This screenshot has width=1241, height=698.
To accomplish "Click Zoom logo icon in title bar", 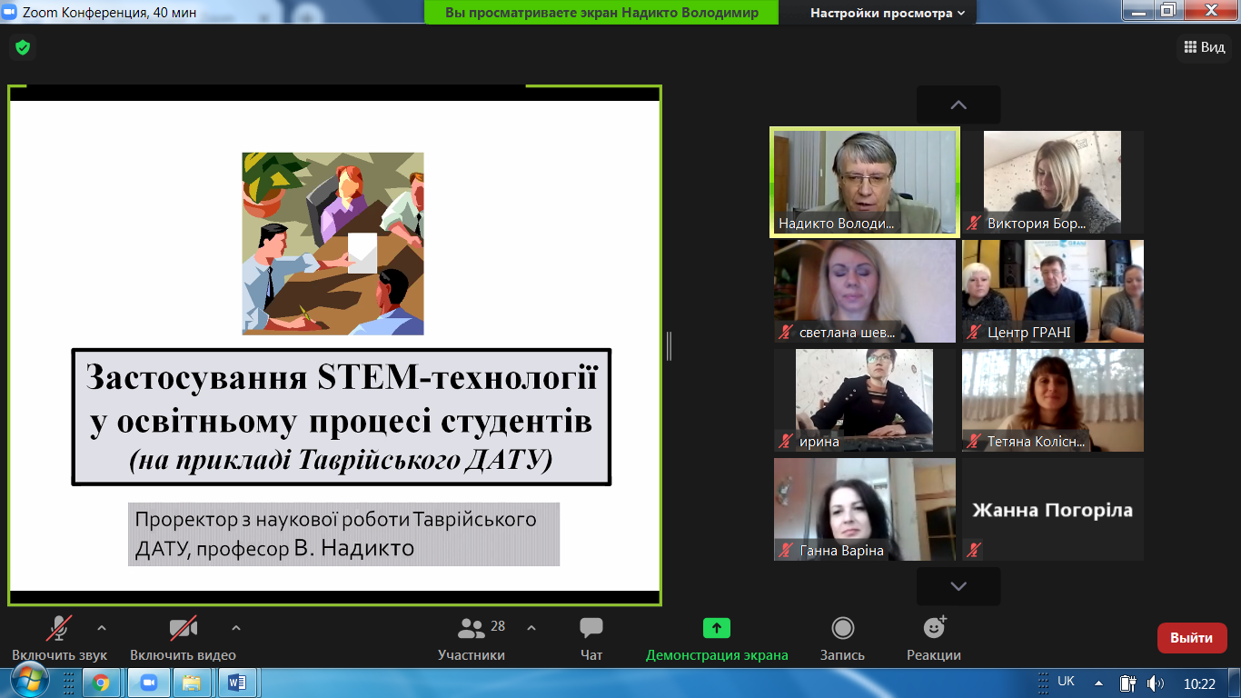I will 10,12.
